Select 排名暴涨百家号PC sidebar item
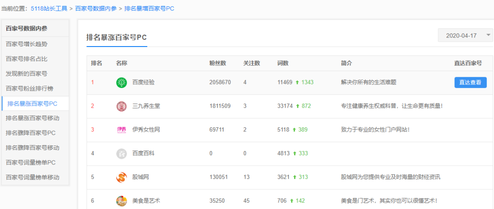The height and width of the screenshot is (209, 494). [35, 104]
